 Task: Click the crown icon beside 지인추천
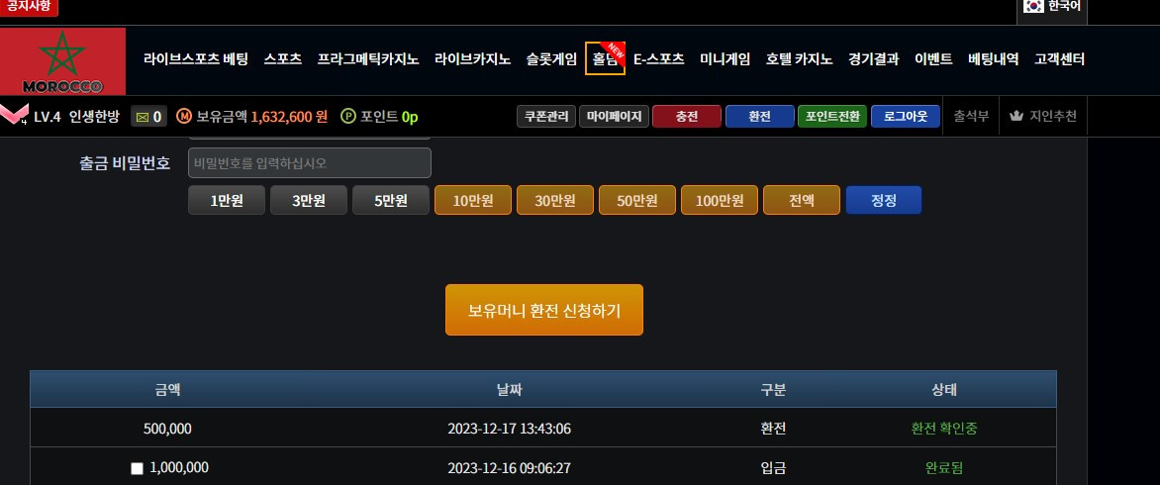tap(1015, 117)
